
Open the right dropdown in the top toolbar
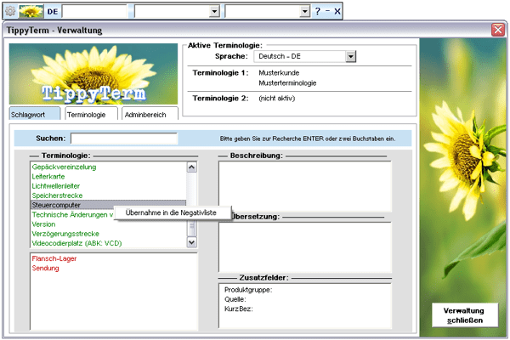[x=304, y=12]
